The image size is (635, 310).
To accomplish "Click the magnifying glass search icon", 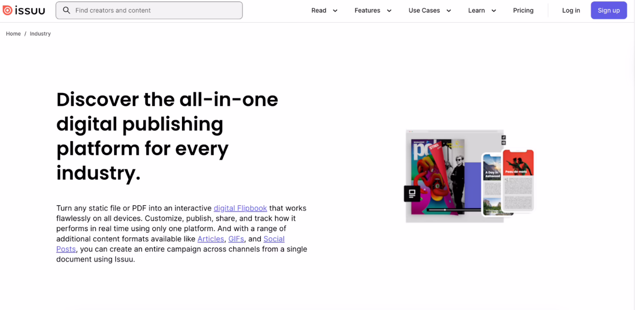I will (x=66, y=11).
